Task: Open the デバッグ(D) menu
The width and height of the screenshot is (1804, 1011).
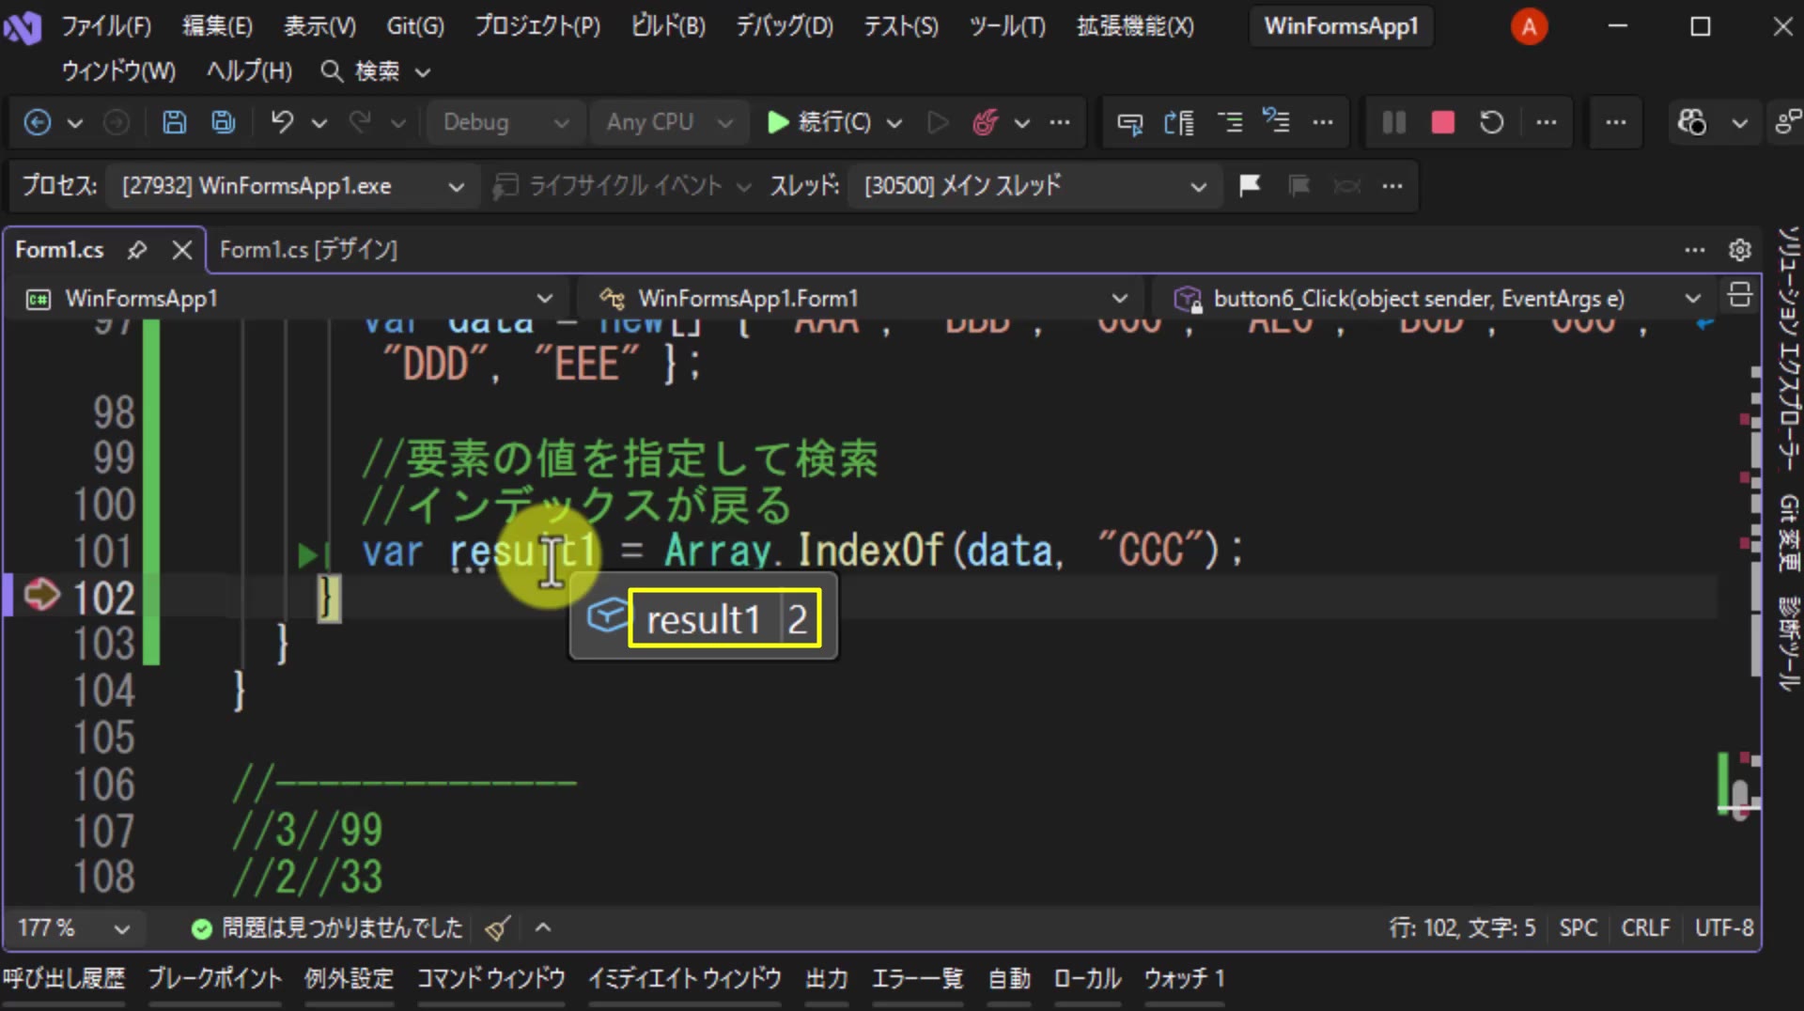Action: click(785, 26)
